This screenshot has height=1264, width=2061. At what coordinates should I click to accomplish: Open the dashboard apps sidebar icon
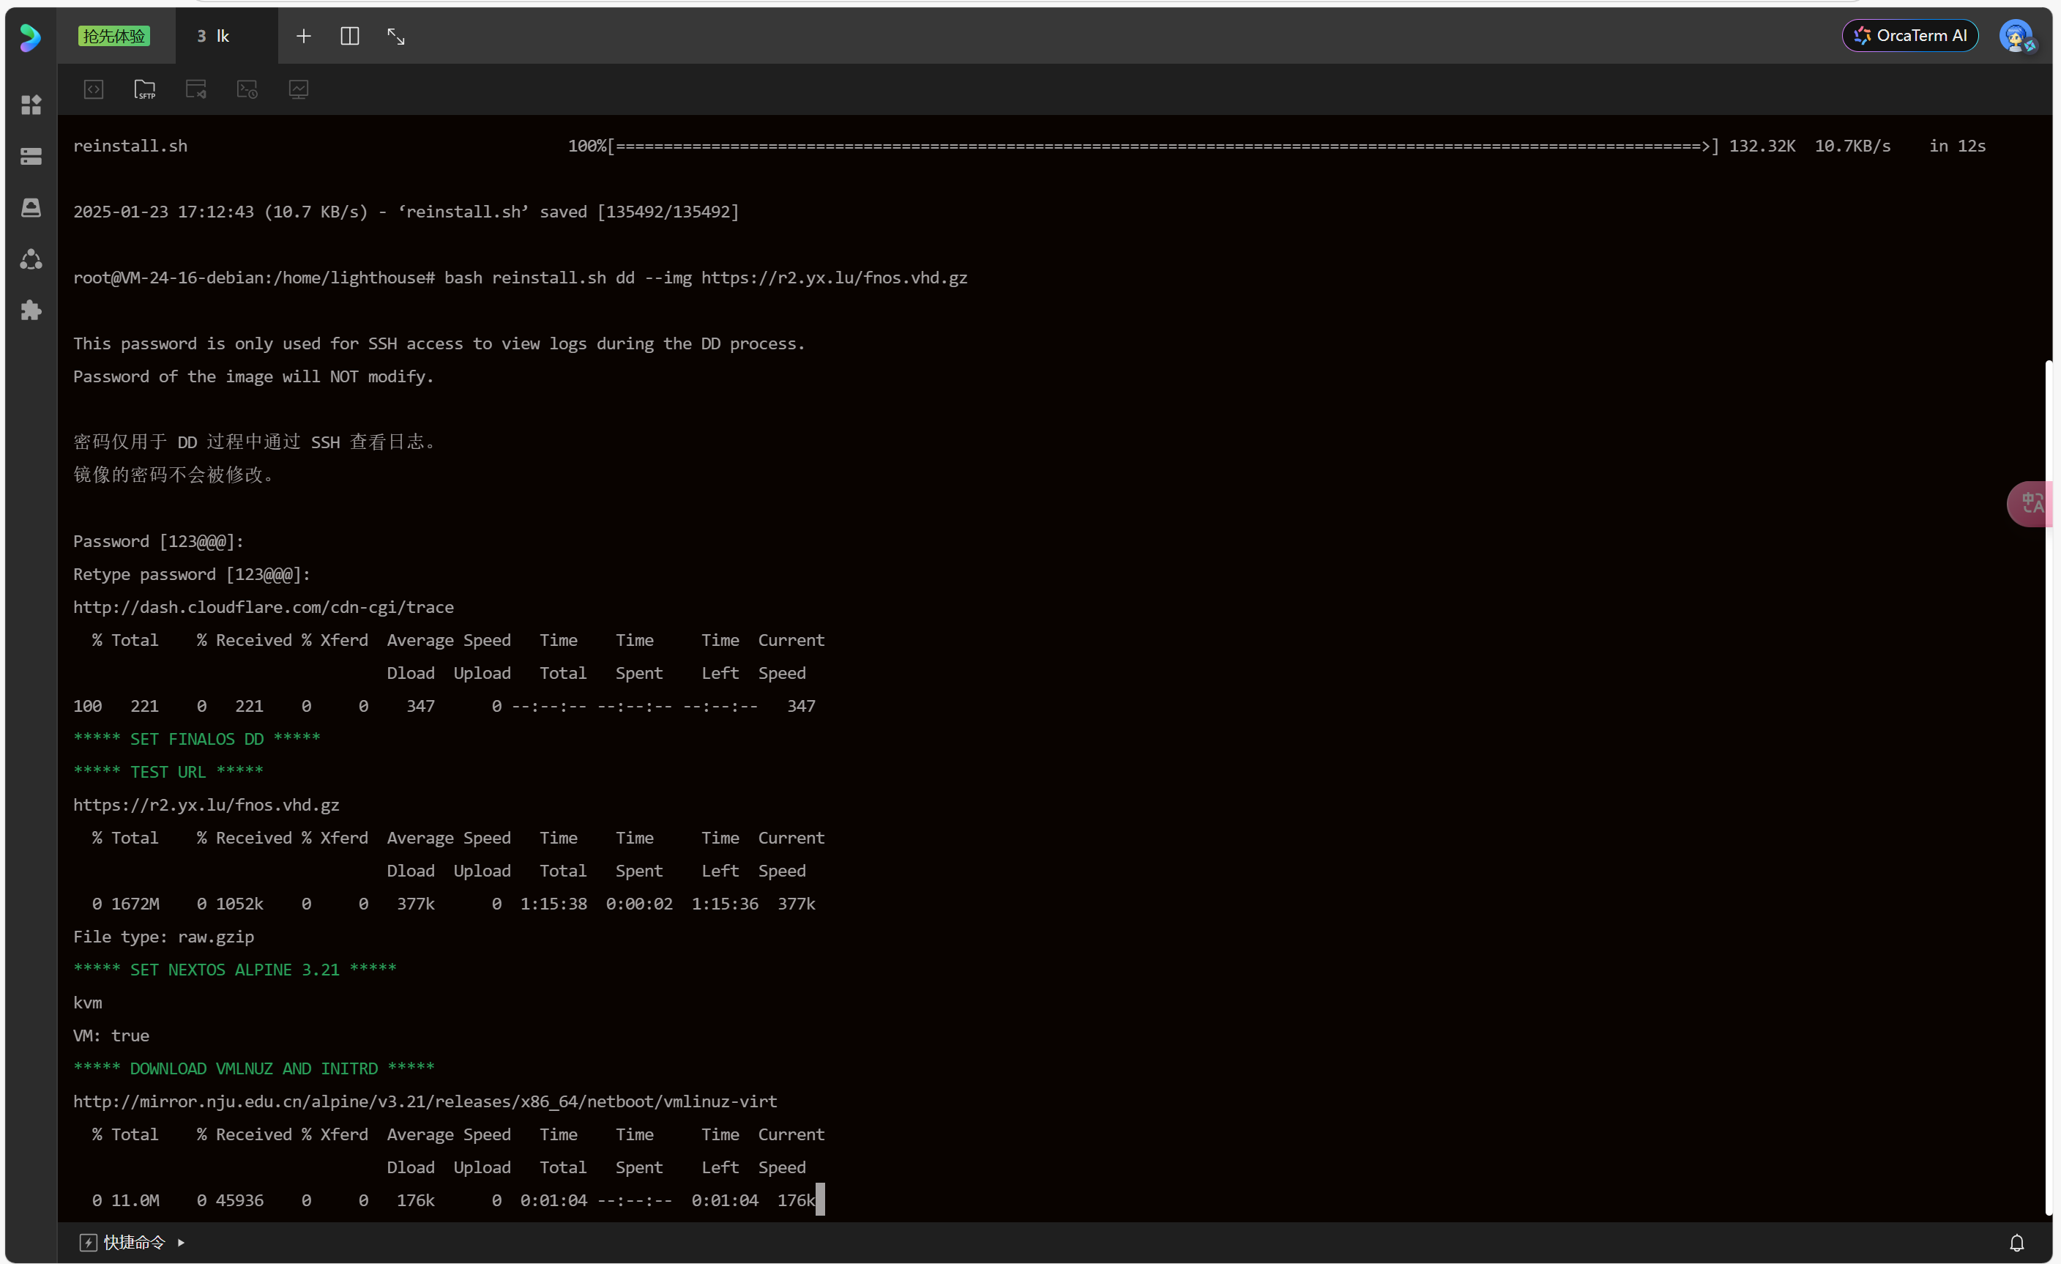[x=31, y=105]
